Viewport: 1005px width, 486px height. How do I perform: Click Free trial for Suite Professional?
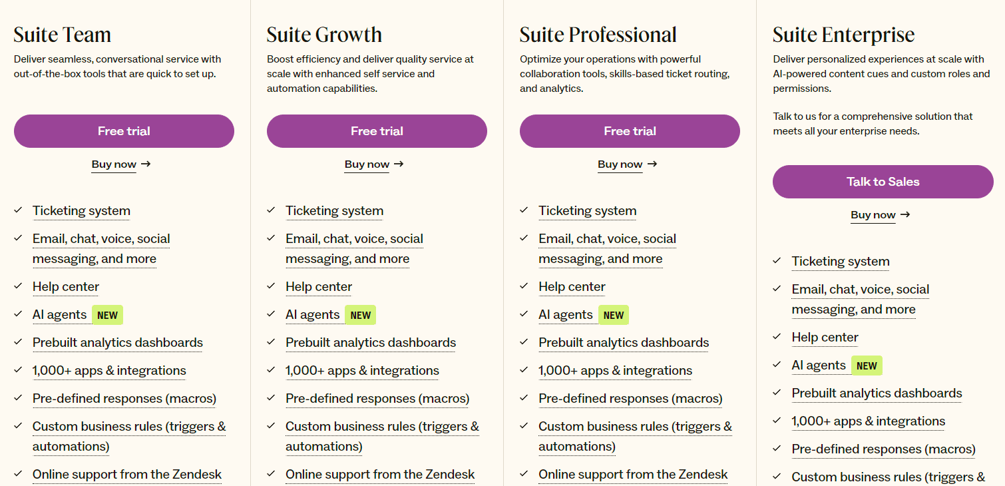click(630, 131)
